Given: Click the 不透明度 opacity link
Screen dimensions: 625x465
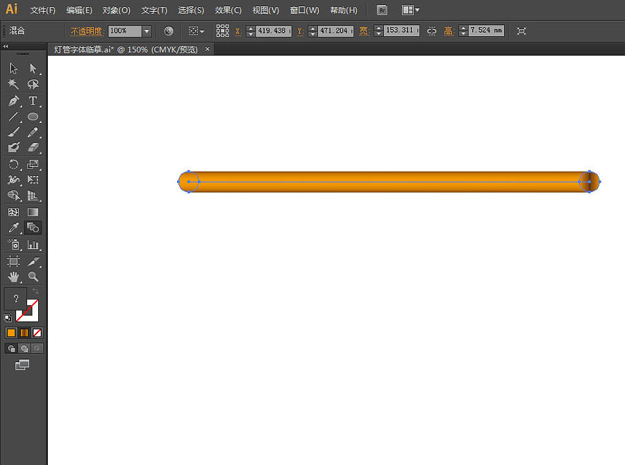Looking at the screenshot, I should click(x=87, y=31).
